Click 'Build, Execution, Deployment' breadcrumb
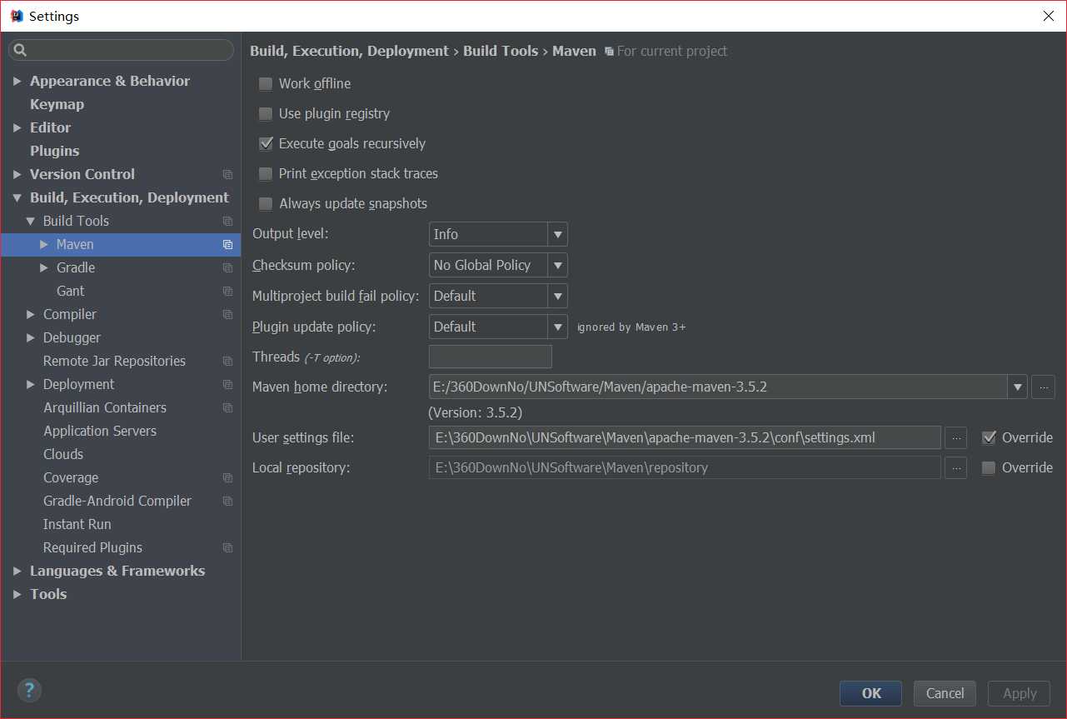1067x719 pixels. pyautogui.click(x=349, y=51)
